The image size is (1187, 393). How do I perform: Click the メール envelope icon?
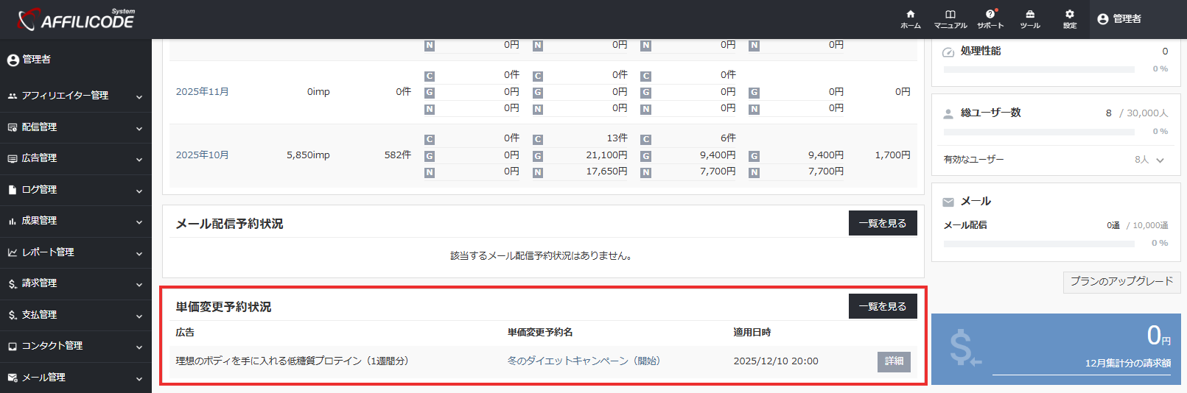click(948, 202)
